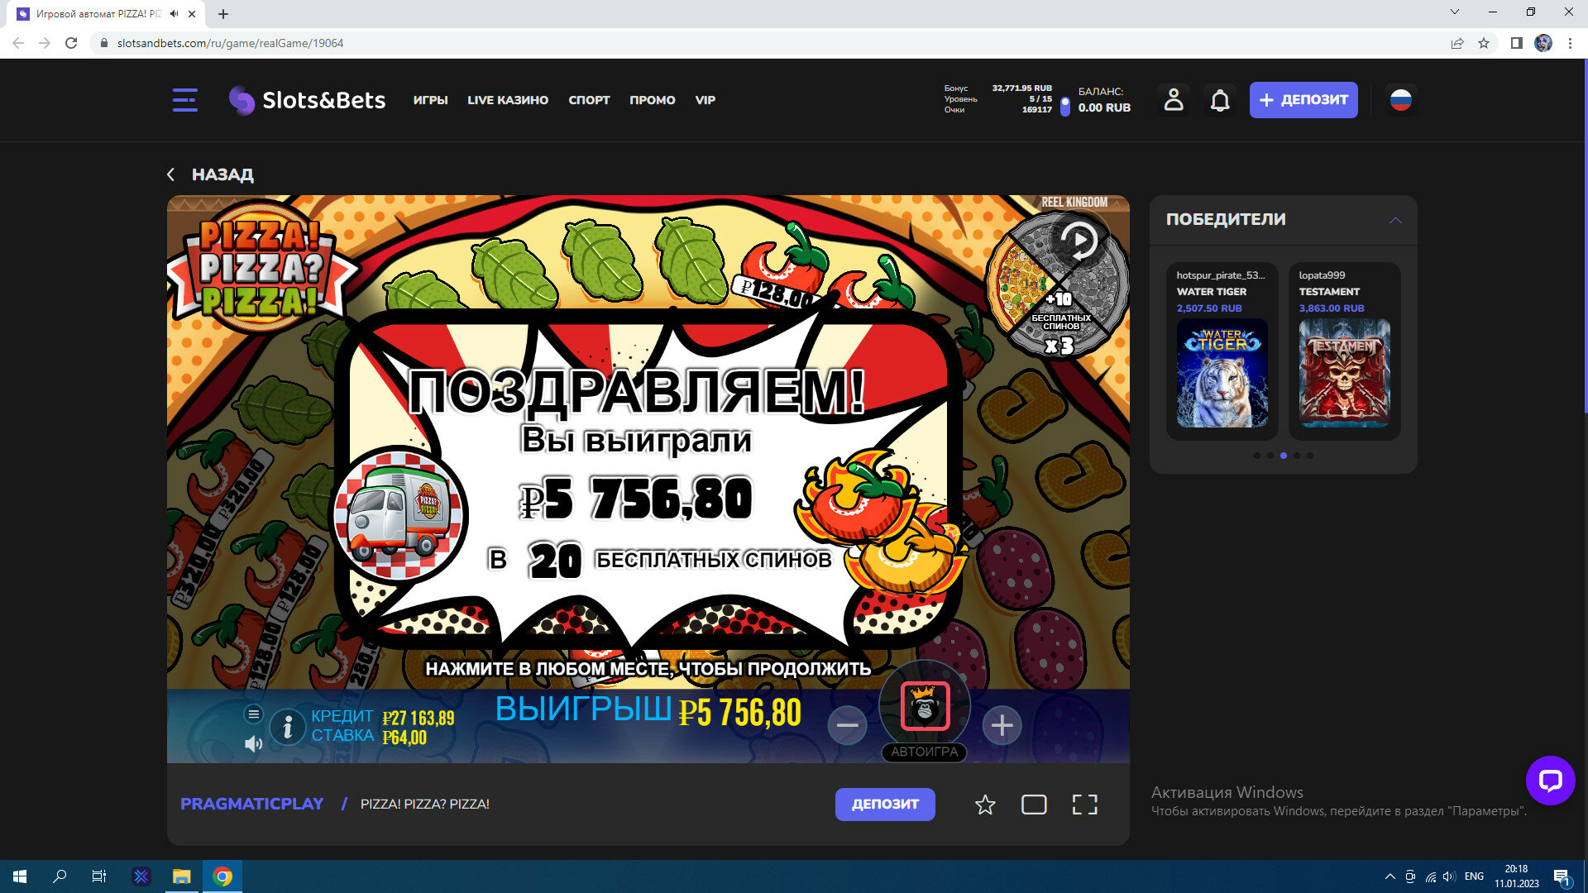Viewport: 1588px width, 893px height.
Task: Mute the game sound
Action: tap(253, 744)
